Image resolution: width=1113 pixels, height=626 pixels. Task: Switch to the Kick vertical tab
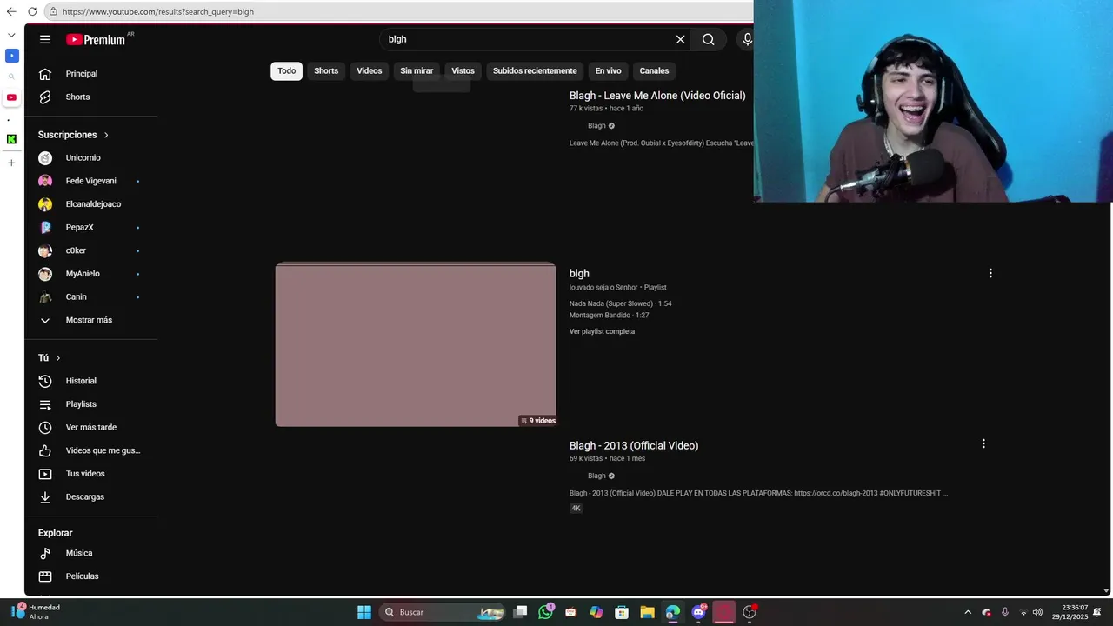coord(11,139)
